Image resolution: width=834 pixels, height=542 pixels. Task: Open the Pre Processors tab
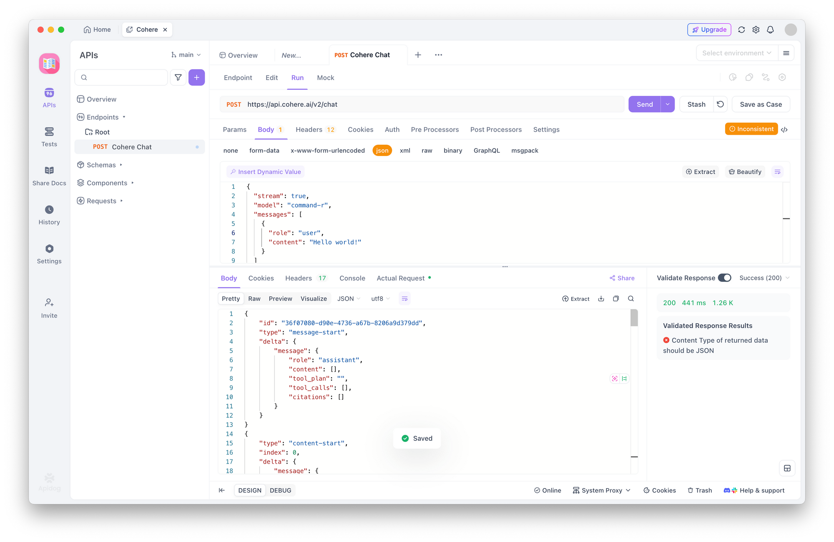point(435,130)
